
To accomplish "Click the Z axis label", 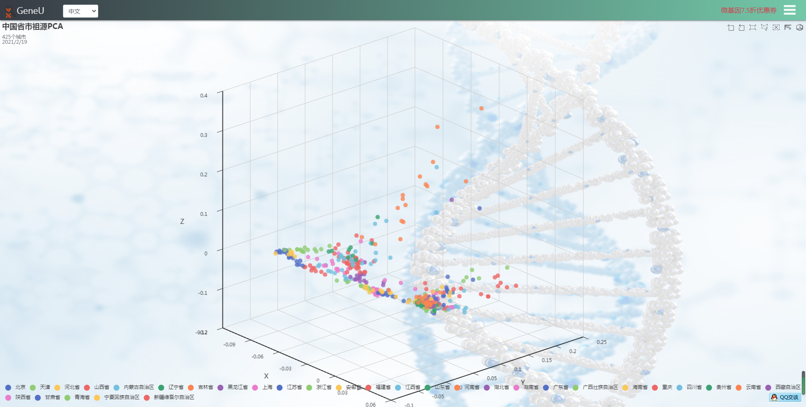I will 182,221.
